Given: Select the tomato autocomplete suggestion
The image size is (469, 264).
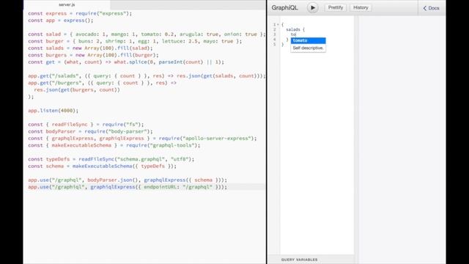Looking at the screenshot, I should 308,40.
